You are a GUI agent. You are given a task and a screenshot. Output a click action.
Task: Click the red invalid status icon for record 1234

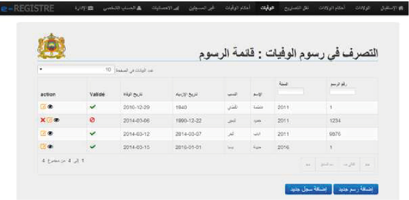coord(93,120)
